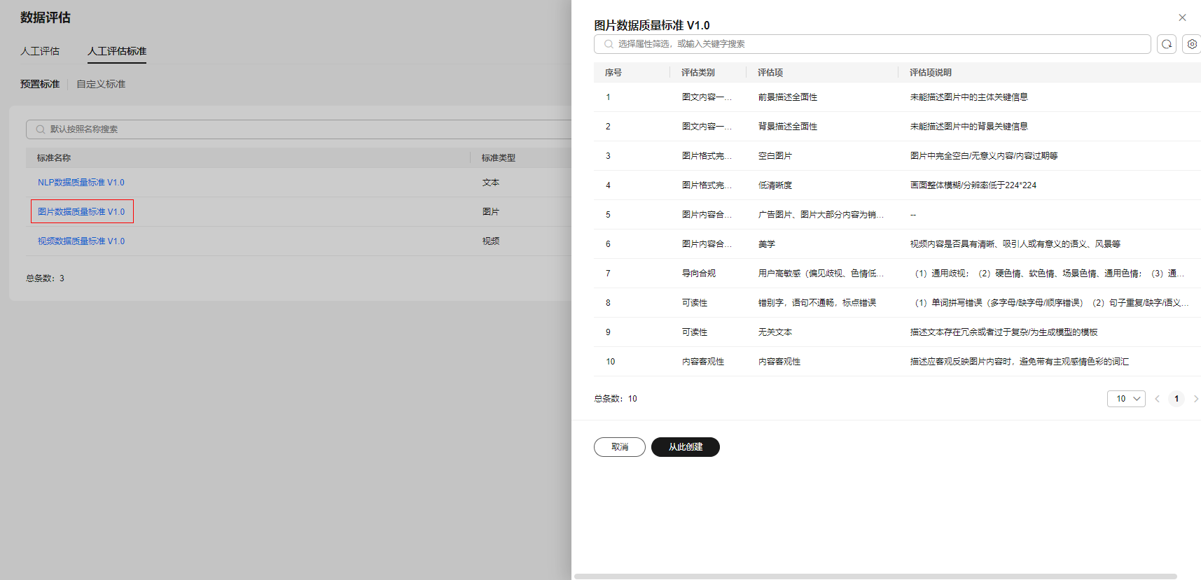Focus the 选择属性筛选 search field
The image size is (1201, 580).
pos(875,44)
